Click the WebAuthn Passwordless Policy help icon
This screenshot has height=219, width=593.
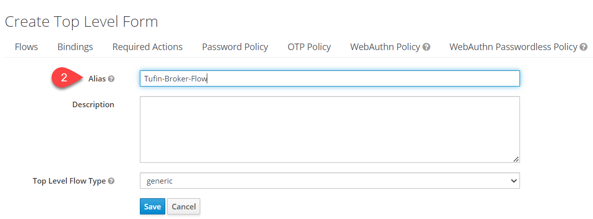pos(583,47)
